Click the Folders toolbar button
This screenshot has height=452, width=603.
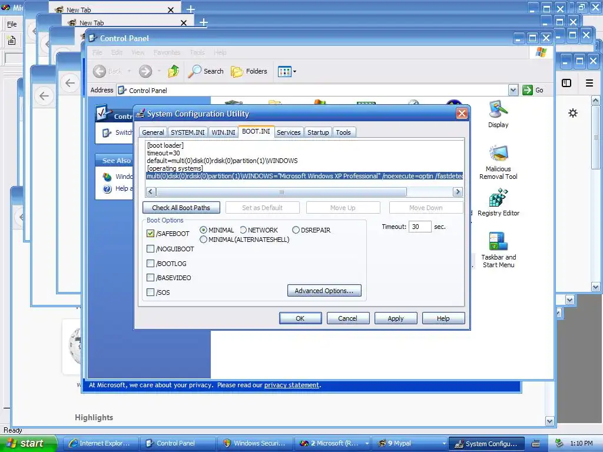(249, 71)
